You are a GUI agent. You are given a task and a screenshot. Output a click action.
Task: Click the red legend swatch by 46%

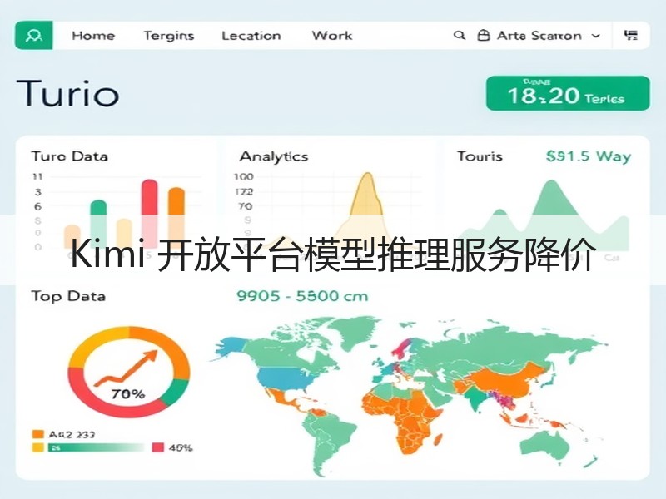158,447
